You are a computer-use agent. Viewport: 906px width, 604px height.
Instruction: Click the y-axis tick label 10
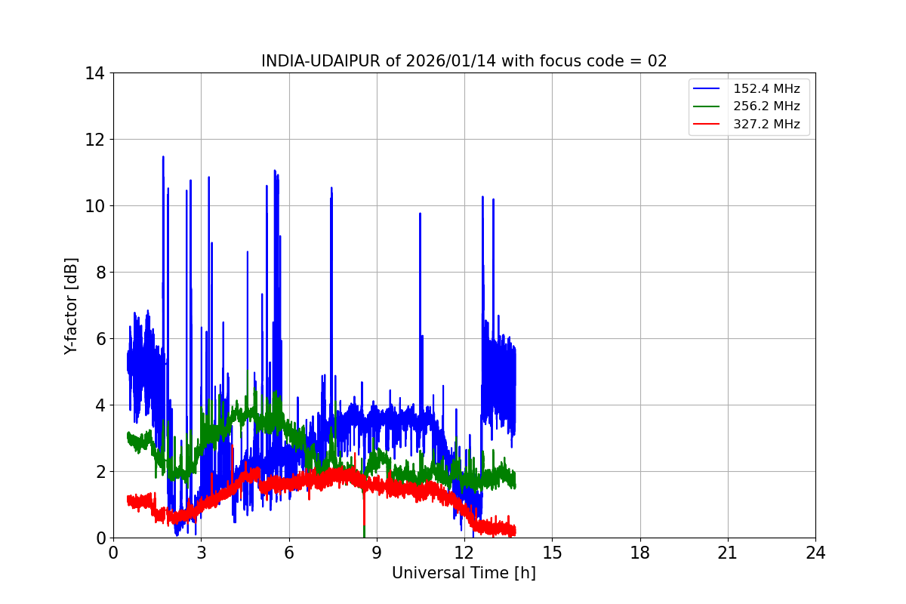[94, 206]
